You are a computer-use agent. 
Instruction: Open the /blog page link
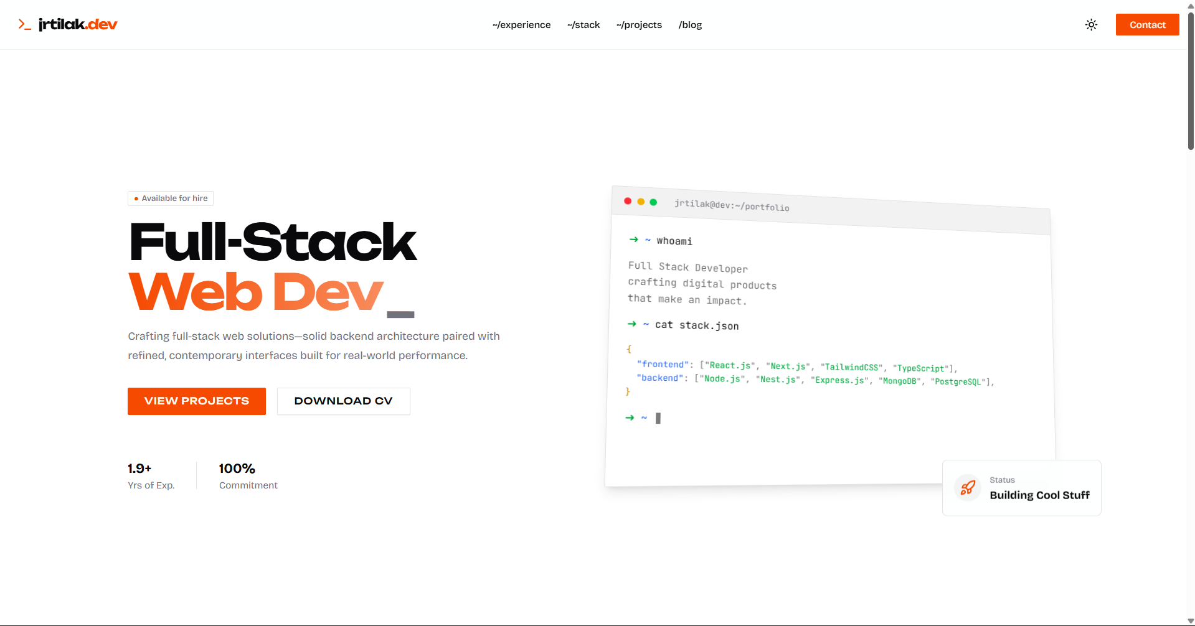[x=690, y=25]
